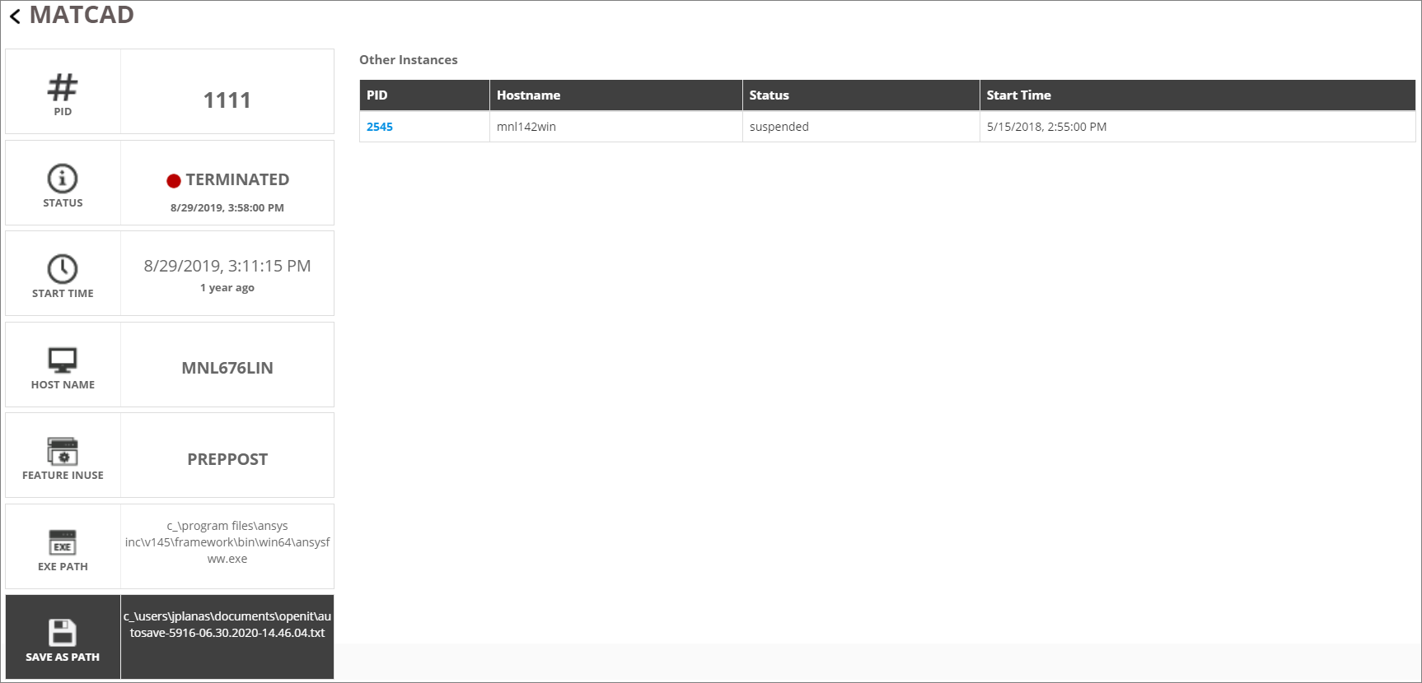This screenshot has width=1422, height=683.
Task: Select the autosave txt save path text
Action: (227, 625)
